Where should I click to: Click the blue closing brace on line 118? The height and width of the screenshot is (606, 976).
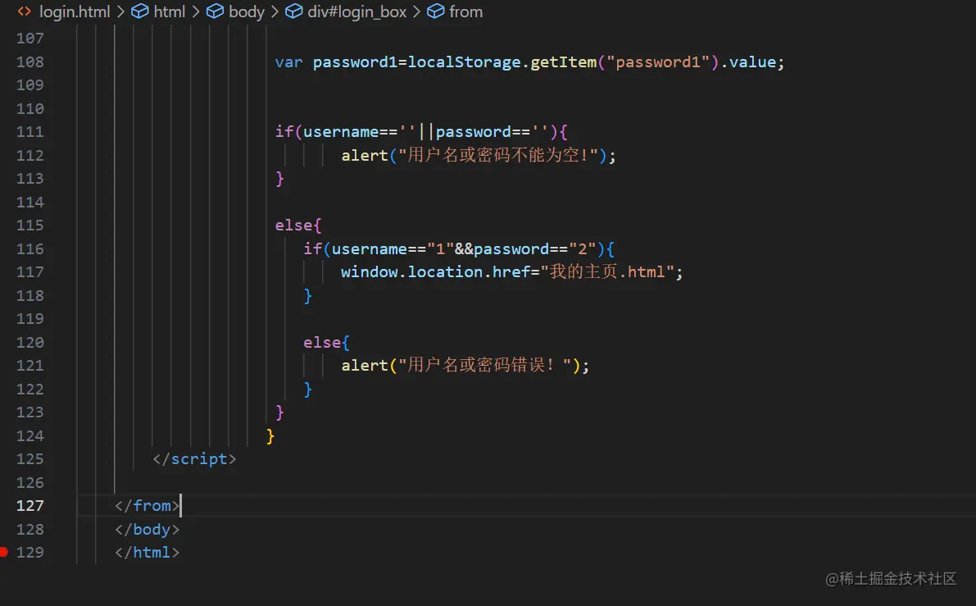click(307, 296)
